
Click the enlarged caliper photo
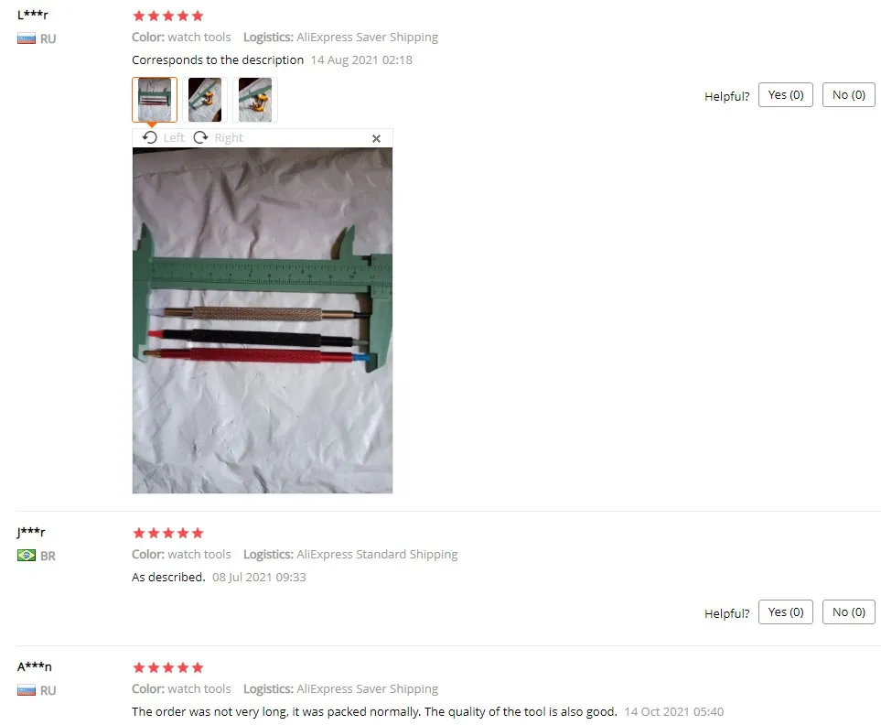263,320
